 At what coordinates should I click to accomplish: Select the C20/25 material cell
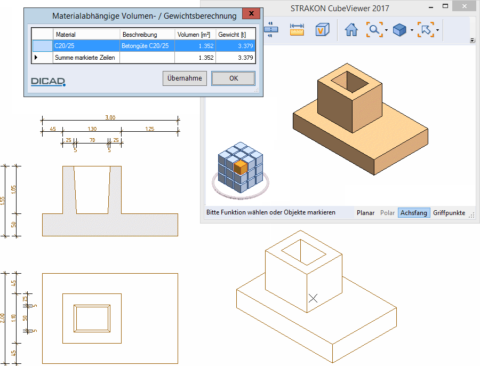[86, 46]
